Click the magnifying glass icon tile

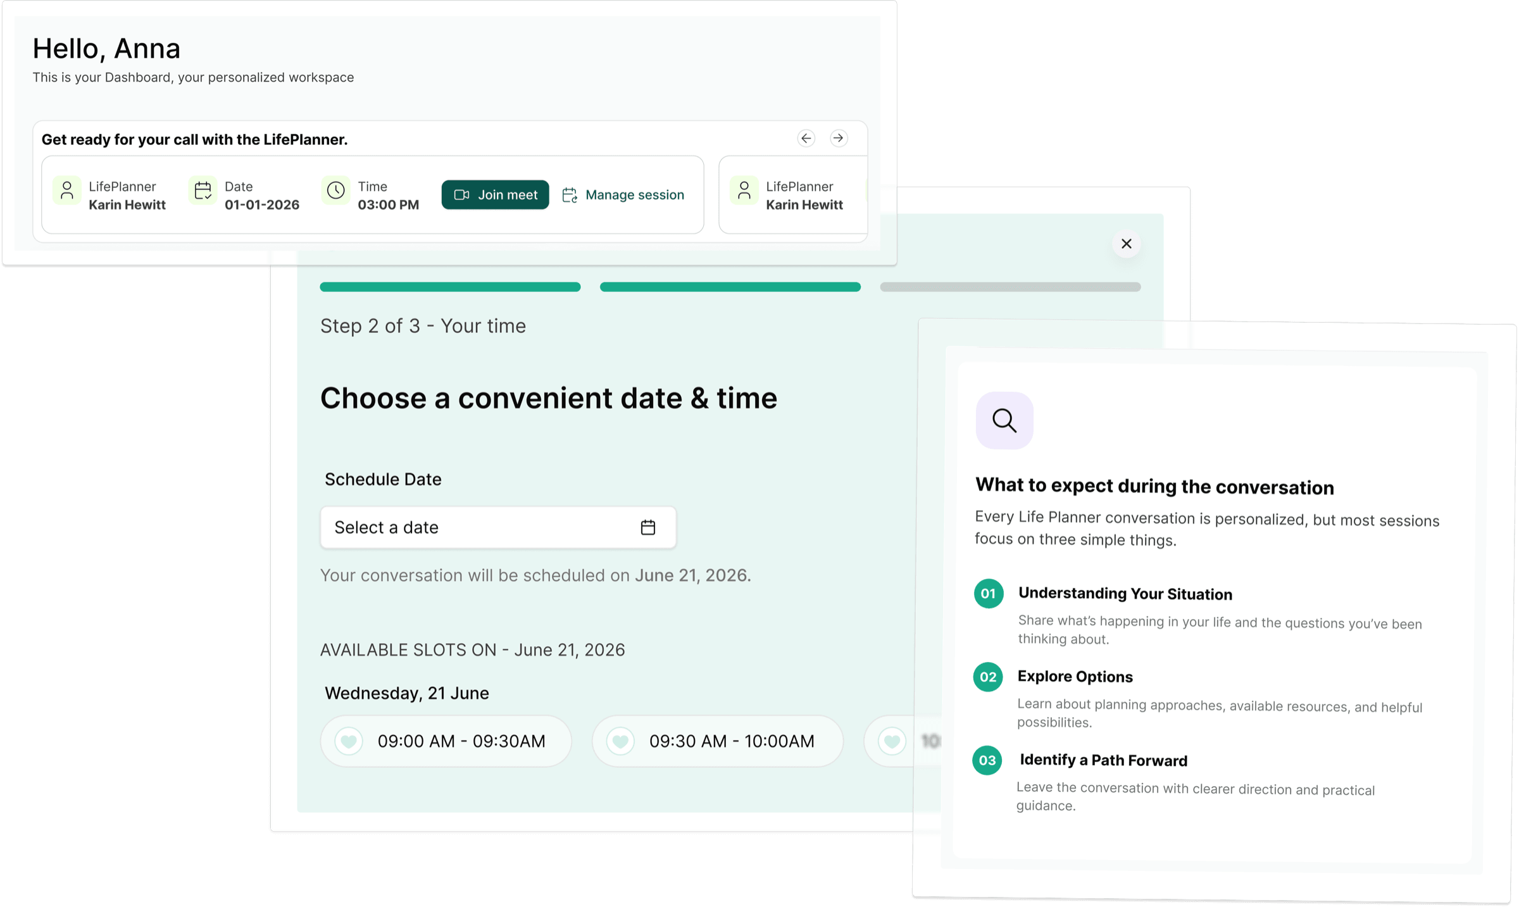[x=1004, y=420]
